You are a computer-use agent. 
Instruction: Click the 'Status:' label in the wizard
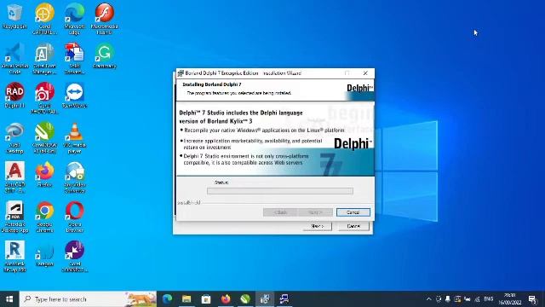point(221,182)
